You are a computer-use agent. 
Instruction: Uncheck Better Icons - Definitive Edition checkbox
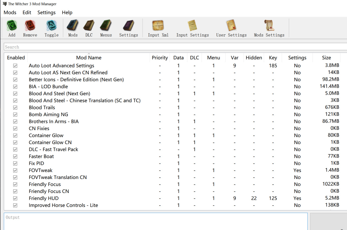(x=15, y=80)
